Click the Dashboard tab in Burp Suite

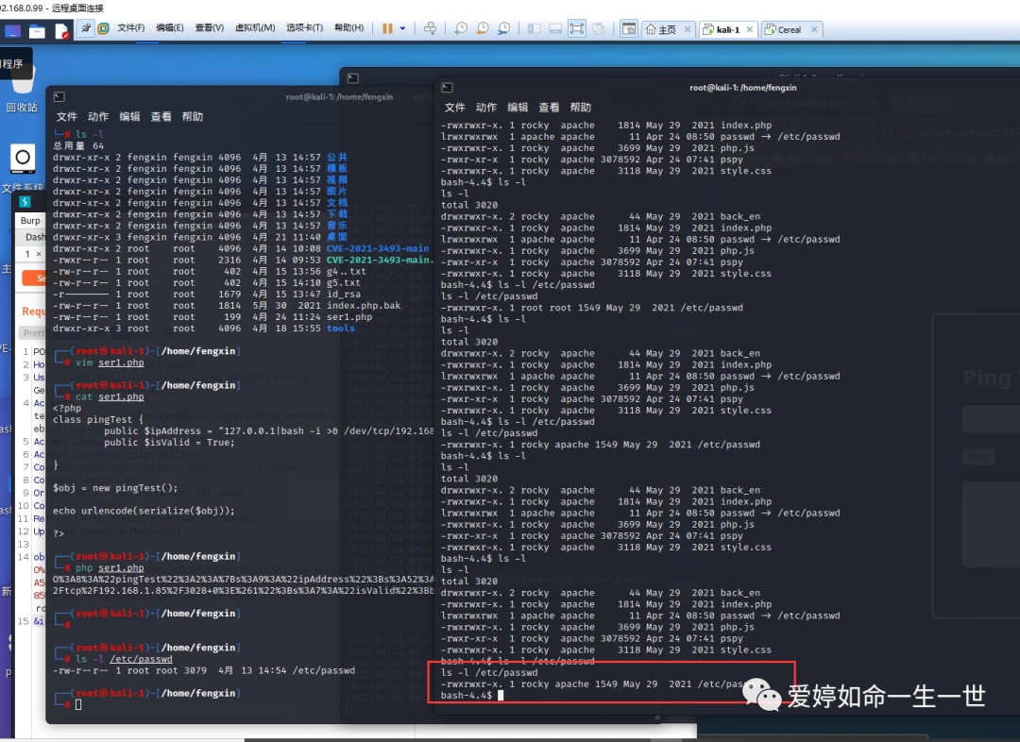35,237
